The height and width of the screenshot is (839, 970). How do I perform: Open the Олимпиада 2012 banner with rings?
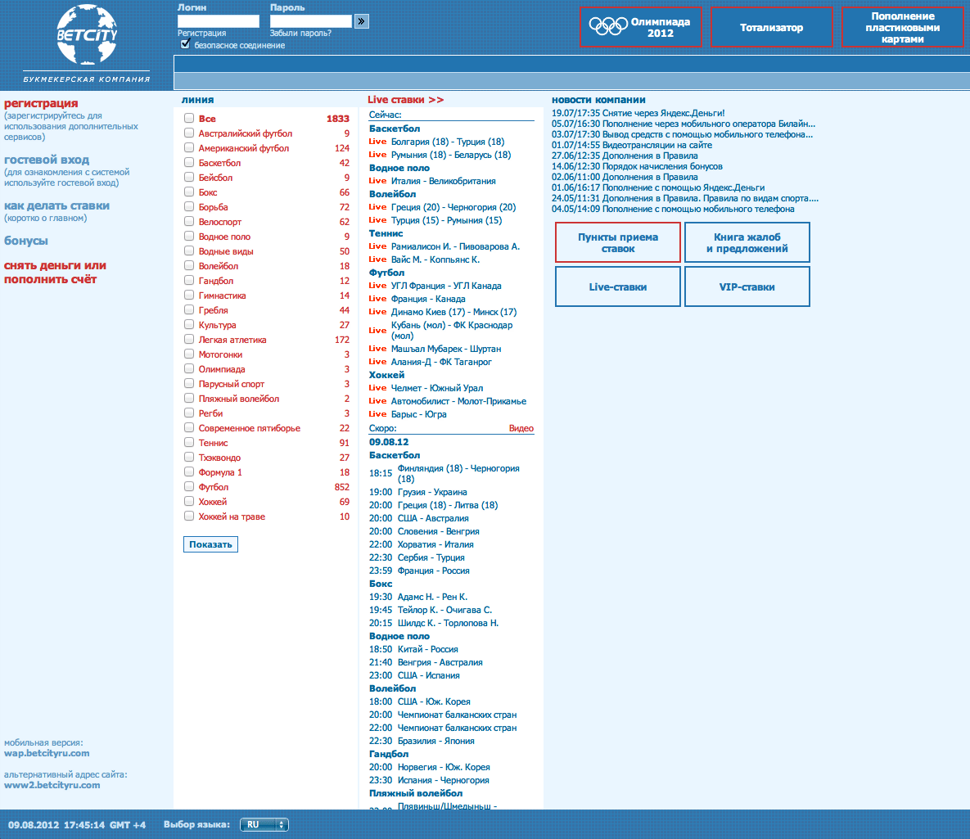click(640, 27)
